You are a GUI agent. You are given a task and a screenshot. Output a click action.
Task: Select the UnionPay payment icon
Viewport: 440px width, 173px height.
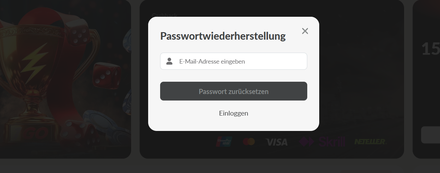click(224, 142)
